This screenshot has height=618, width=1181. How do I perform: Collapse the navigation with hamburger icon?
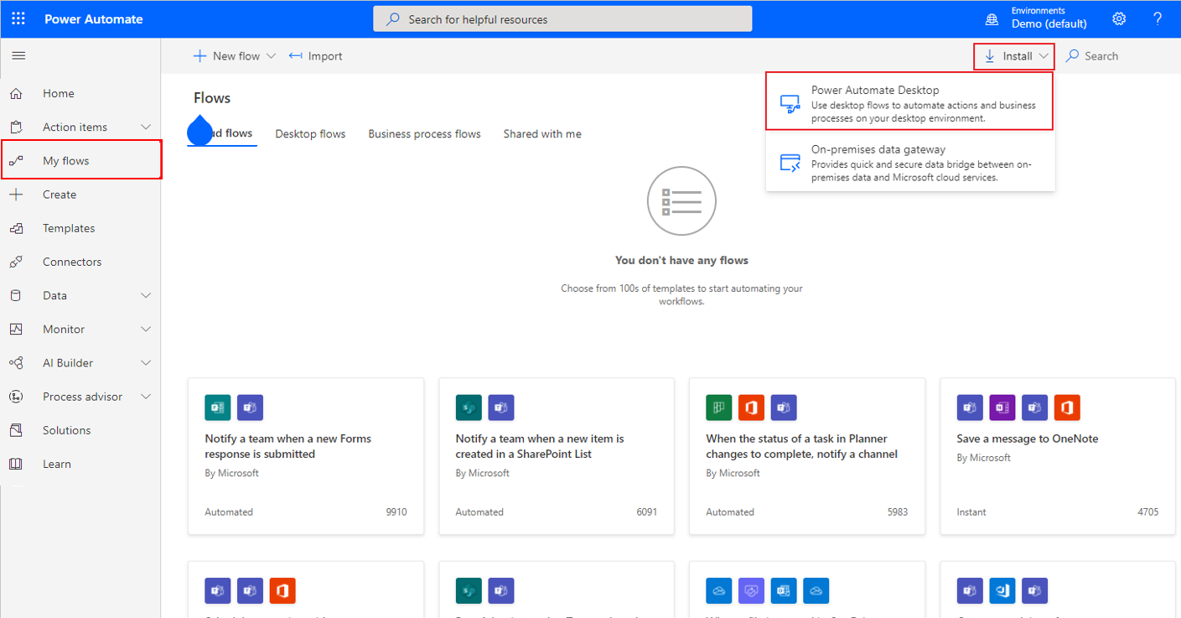[18, 56]
